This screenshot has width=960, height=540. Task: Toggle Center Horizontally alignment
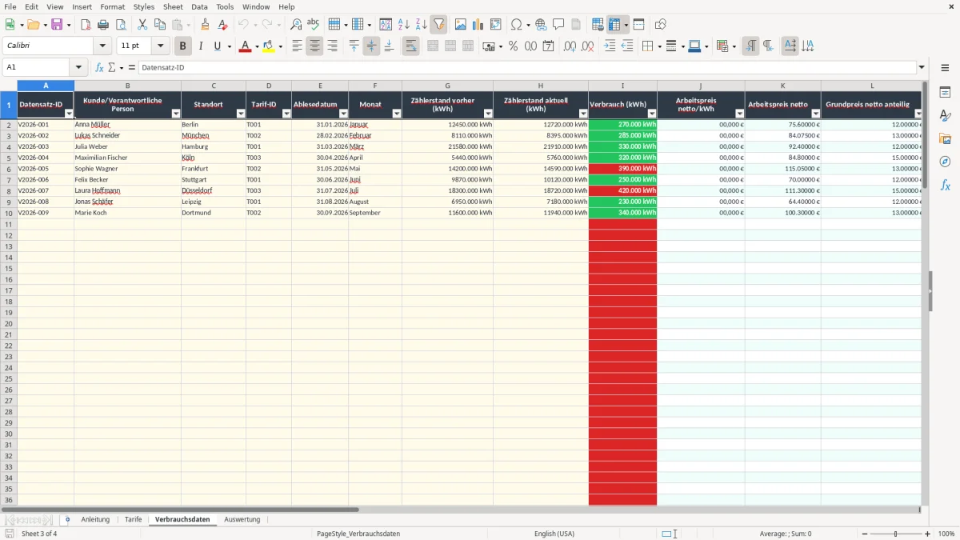pos(314,46)
